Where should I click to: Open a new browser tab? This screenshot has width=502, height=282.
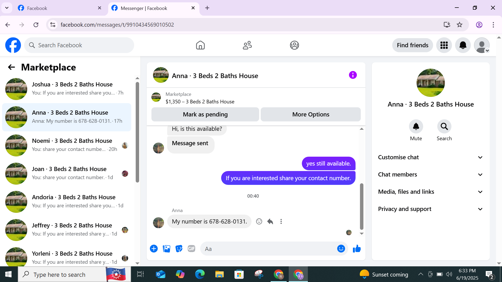[207, 8]
